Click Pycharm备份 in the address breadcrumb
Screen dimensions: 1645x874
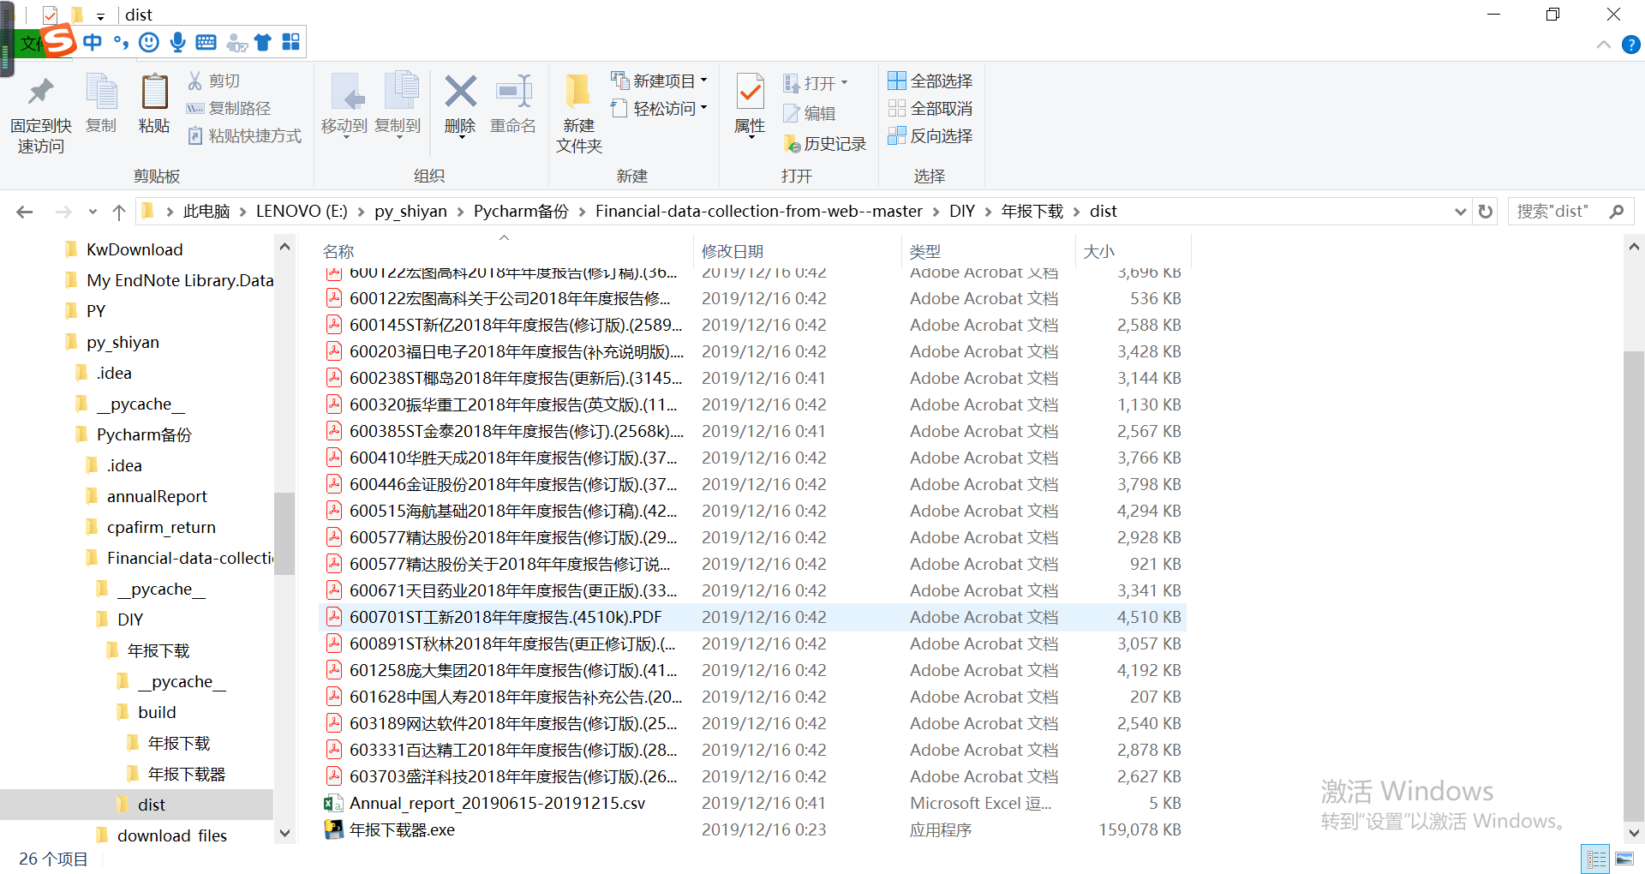[x=521, y=212]
